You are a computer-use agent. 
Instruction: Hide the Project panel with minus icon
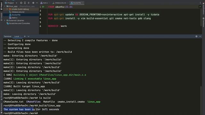click(37, 3)
